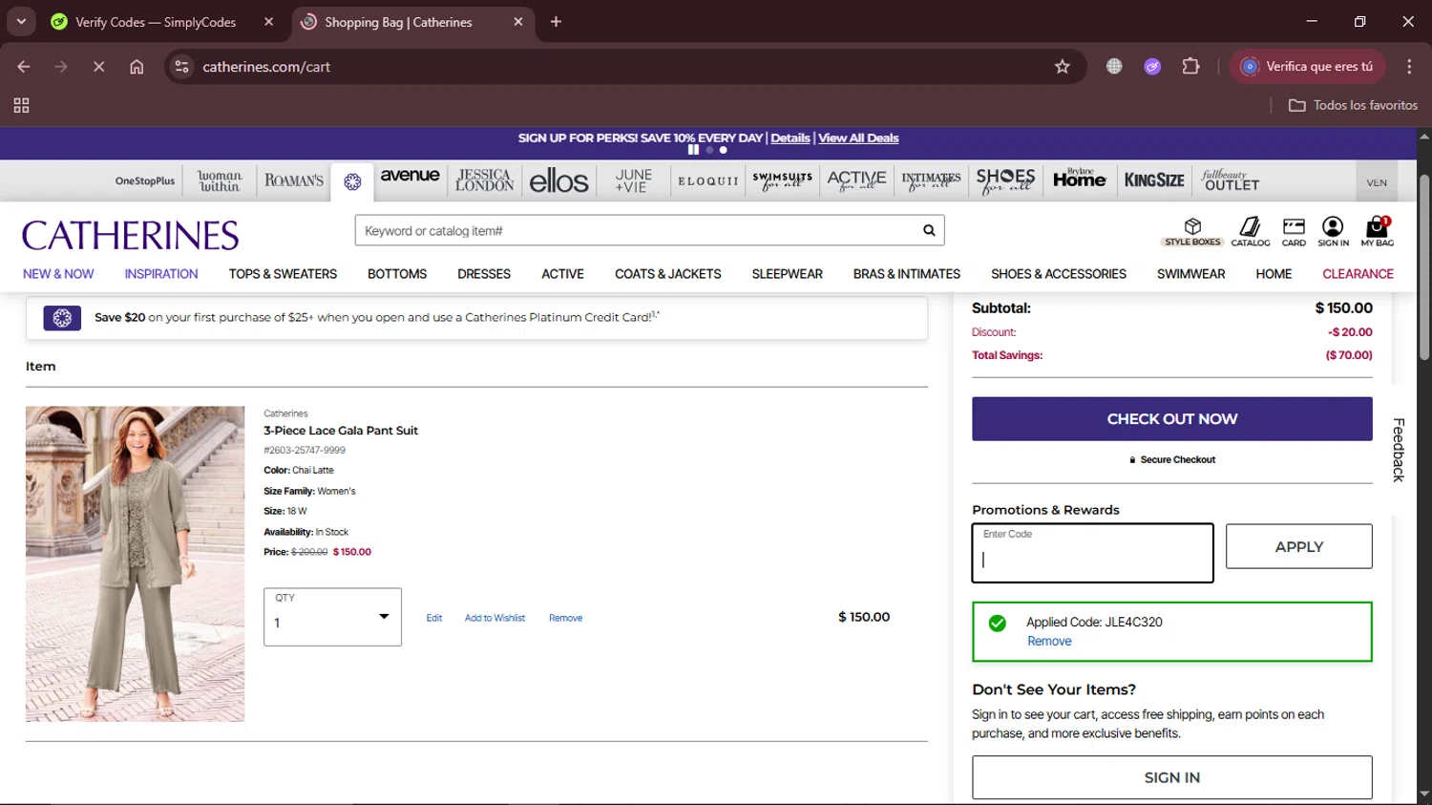The image size is (1432, 805).
Task: Open a new browser tab
Action: coord(556,21)
